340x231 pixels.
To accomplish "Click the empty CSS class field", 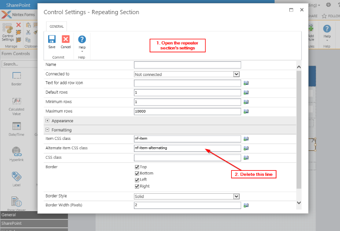I will [187, 158].
